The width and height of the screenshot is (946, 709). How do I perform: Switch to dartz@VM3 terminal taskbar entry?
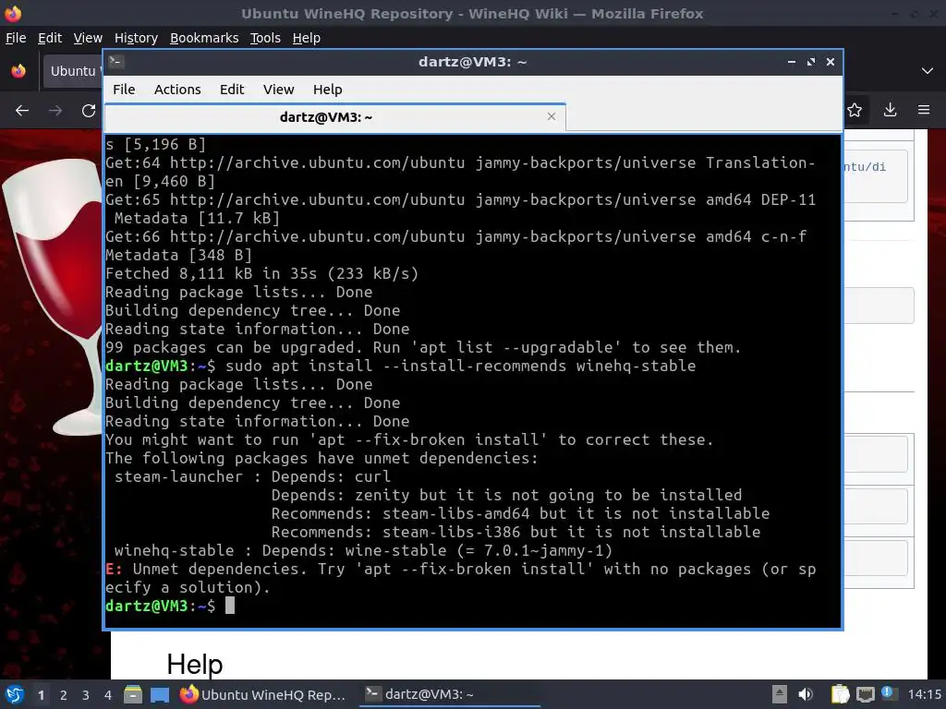450,694
